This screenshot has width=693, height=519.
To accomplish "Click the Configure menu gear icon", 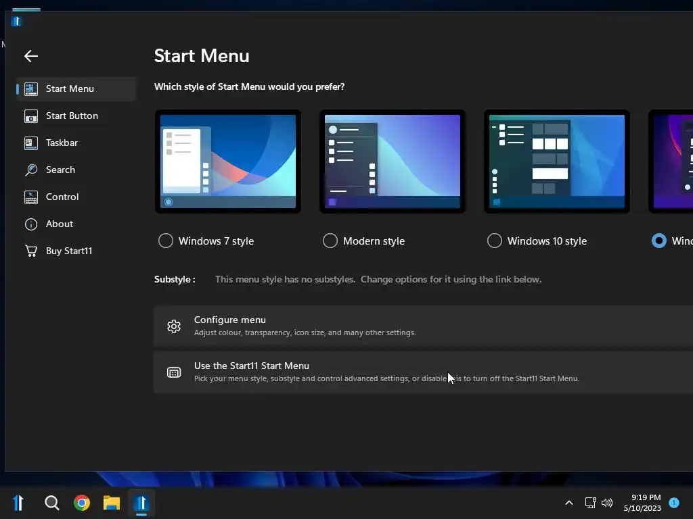I will (174, 326).
